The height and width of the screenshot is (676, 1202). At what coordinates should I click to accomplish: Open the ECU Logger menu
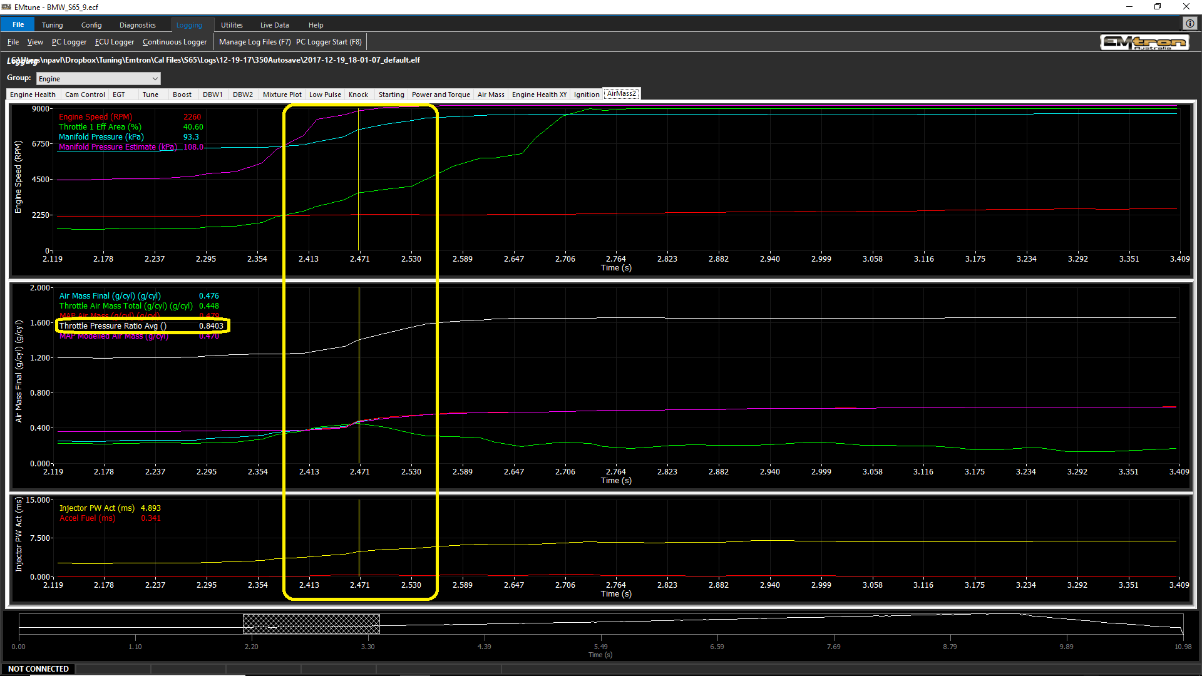click(115, 42)
